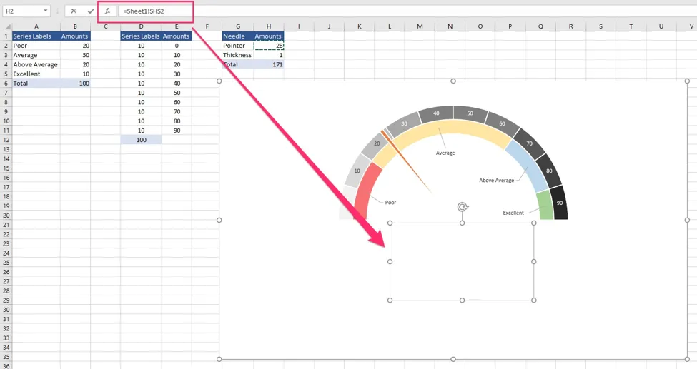Click the gauge tick segment labeled 50
The width and height of the screenshot is (697, 369).
pos(470,113)
